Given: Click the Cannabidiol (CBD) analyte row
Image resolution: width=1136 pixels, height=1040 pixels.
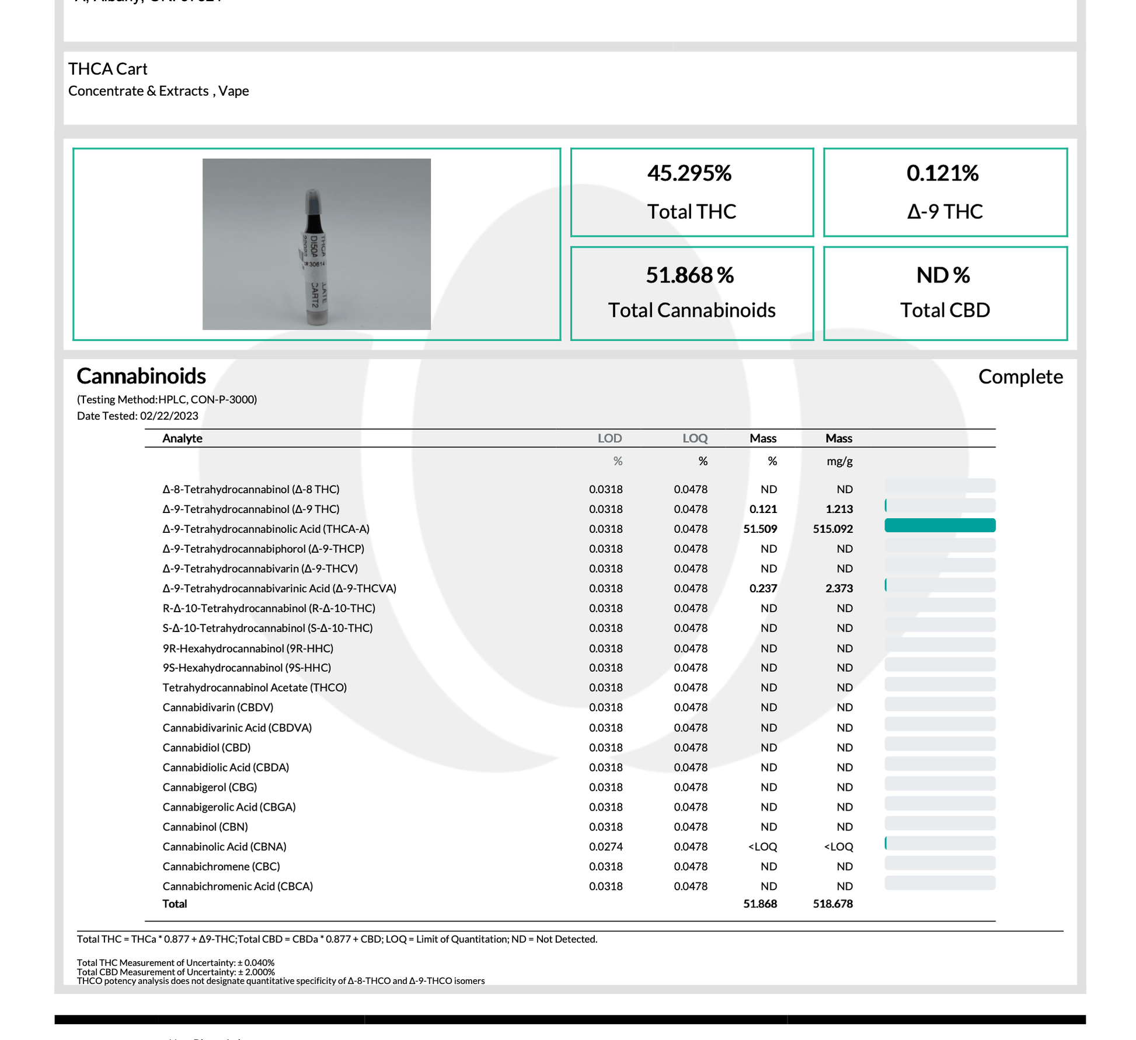Looking at the screenshot, I should coord(207,747).
